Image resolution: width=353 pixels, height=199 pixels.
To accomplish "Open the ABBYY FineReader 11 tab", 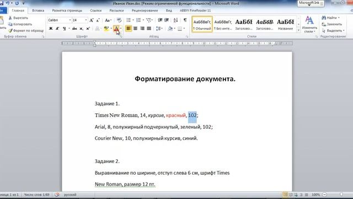I will [x=195, y=11].
